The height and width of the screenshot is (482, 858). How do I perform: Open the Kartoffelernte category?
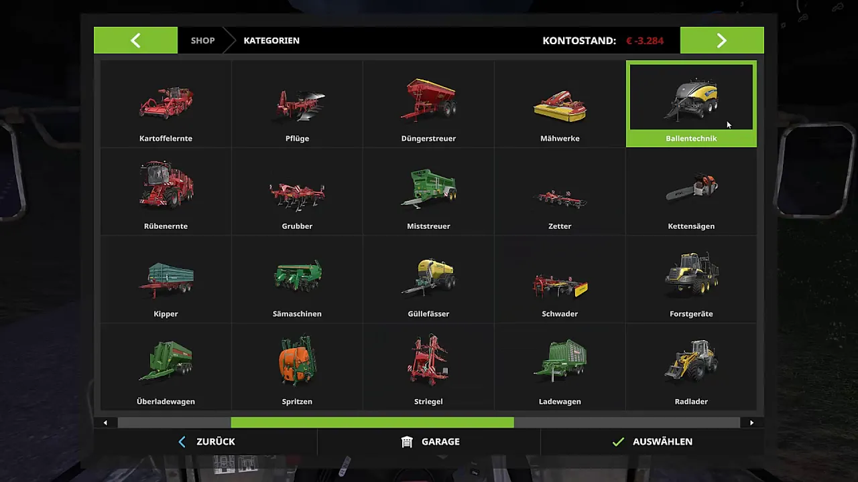tap(166, 104)
